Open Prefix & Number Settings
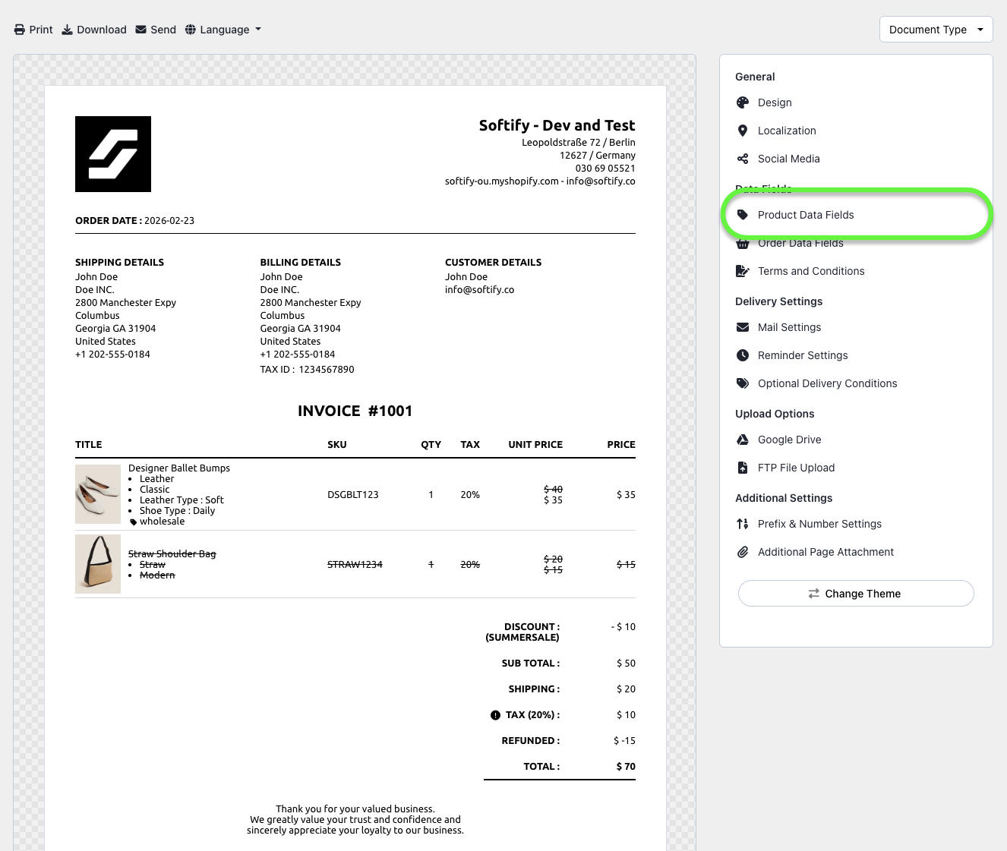Screen dimensions: 1007x851 (819, 524)
